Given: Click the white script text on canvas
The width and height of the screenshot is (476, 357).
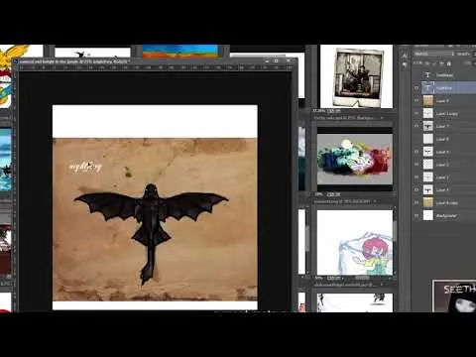Looking at the screenshot, I should (85, 167).
